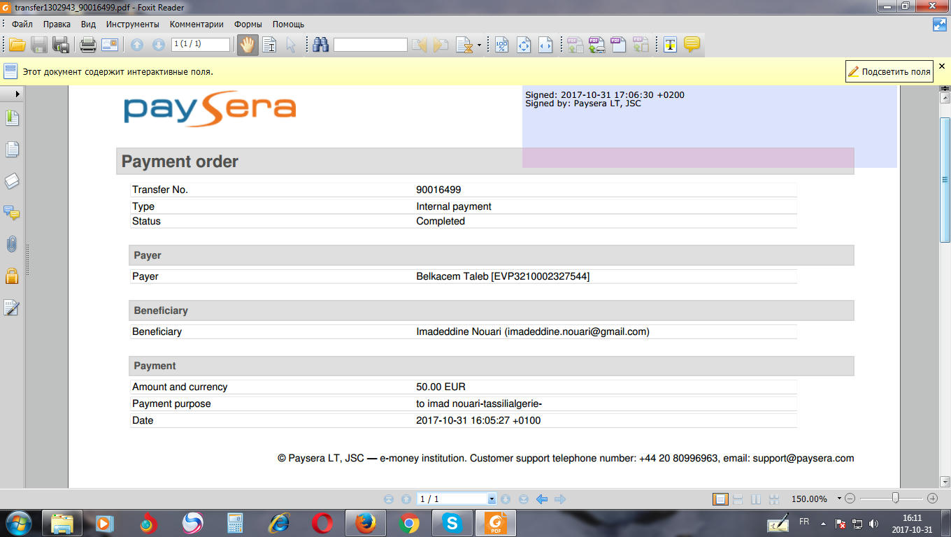Click the search text field in toolbar
951x537 pixels.
370,45
